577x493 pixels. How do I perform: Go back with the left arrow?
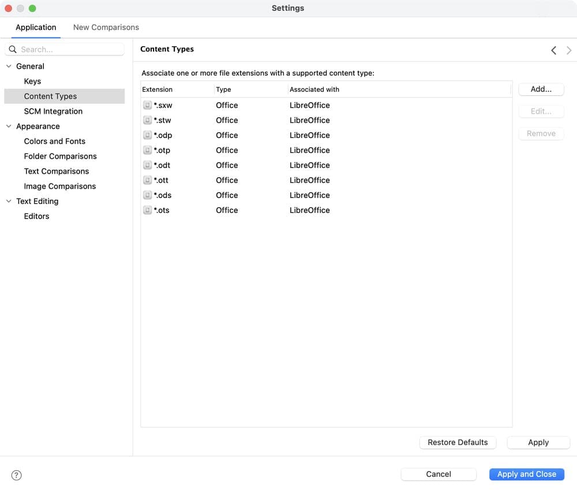coord(553,50)
